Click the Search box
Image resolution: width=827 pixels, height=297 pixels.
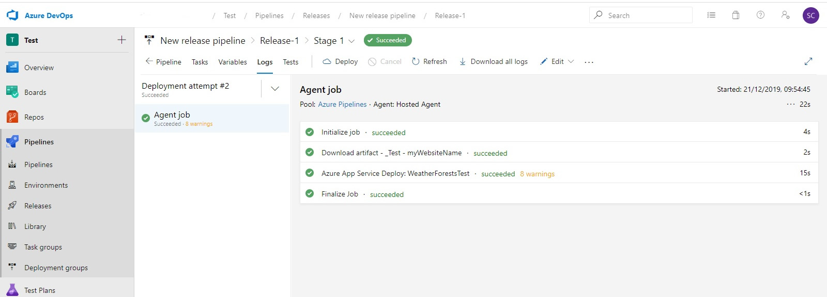(x=640, y=15)
